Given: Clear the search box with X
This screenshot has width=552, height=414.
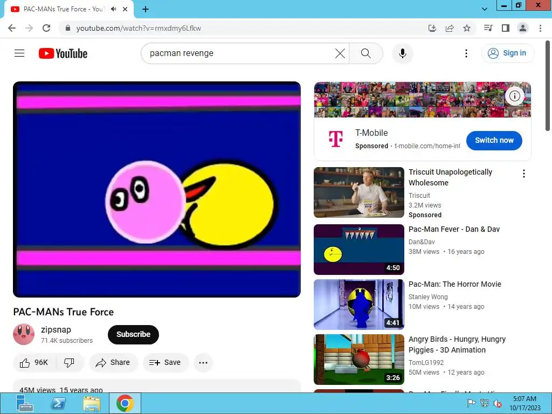Looking at the screenshot, I should 340,53.
